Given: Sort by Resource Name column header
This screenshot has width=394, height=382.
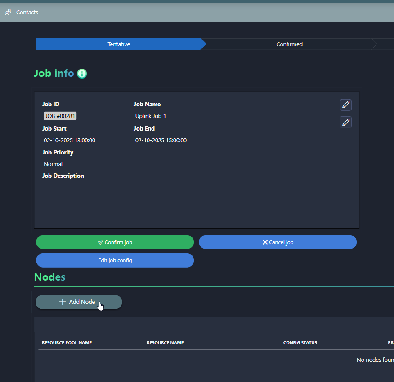Looking at the screenshot, I should (165, 343).
